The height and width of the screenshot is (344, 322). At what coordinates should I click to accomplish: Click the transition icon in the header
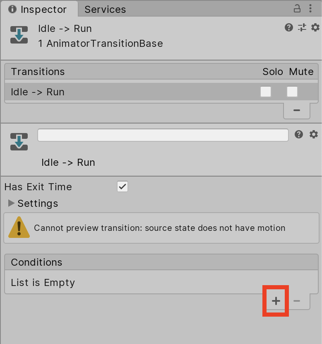[19, 35]
